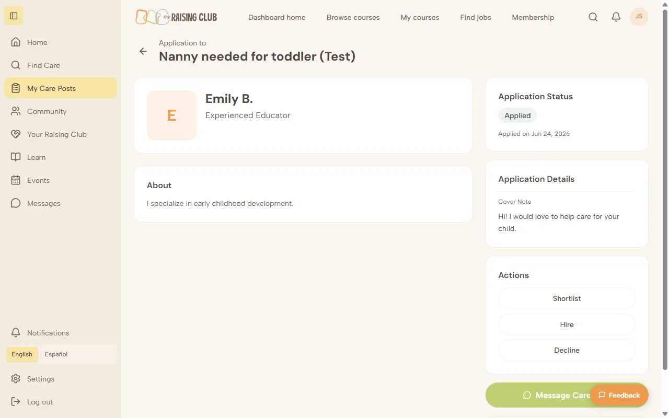
Task: Click Emily B.'s avatar thumbnail
Action: (x=172, y=115)
